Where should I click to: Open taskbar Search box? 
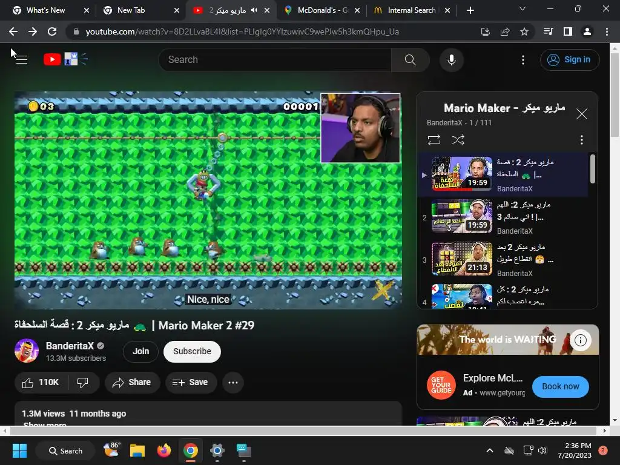click(x=65, y=450)
